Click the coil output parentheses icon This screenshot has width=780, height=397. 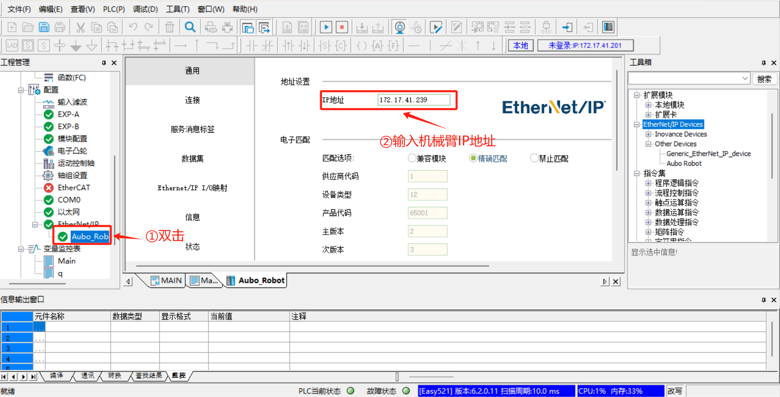pyautogui.click(x=361, y=45)
